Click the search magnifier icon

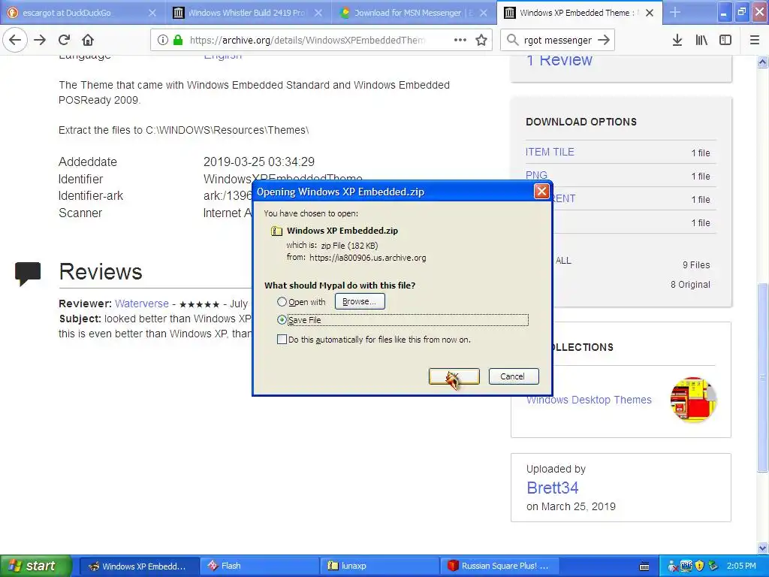[512, 40]
